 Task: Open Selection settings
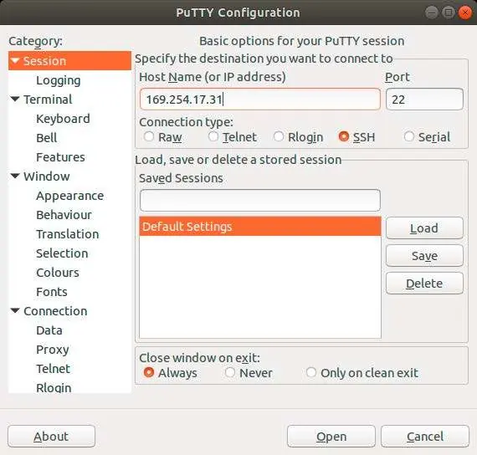coord(62,253)
